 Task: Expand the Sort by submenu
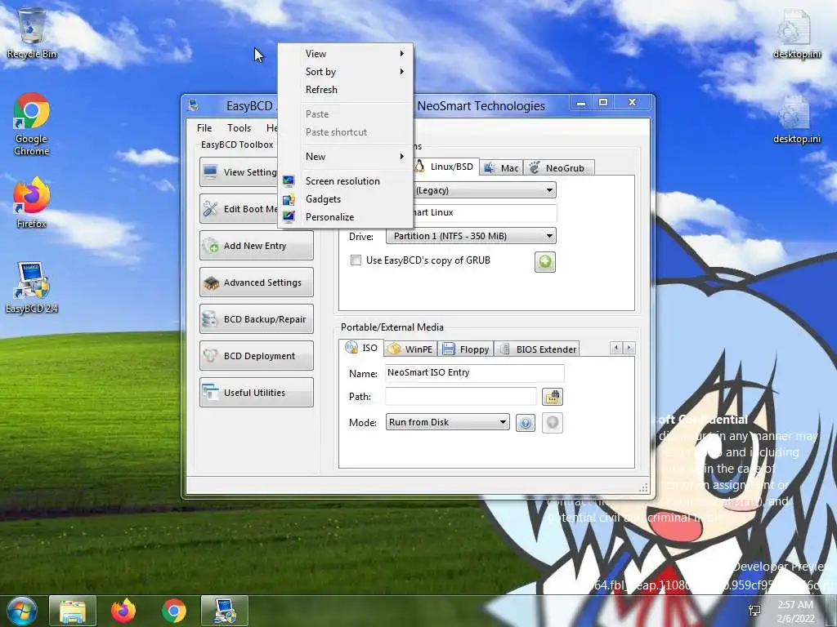click(346, 72)
